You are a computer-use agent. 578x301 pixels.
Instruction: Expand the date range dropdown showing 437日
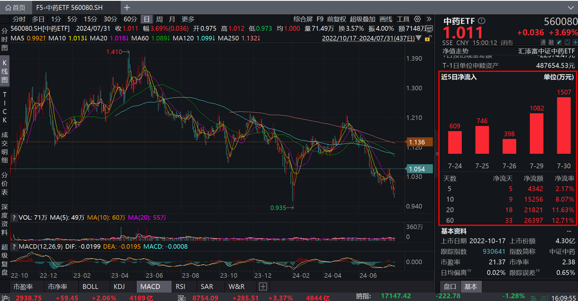pos(418,38)
